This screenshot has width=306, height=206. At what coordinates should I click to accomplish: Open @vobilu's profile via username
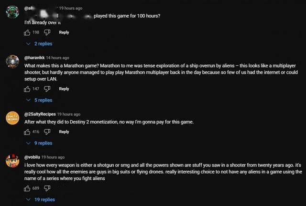coord(32,157)
